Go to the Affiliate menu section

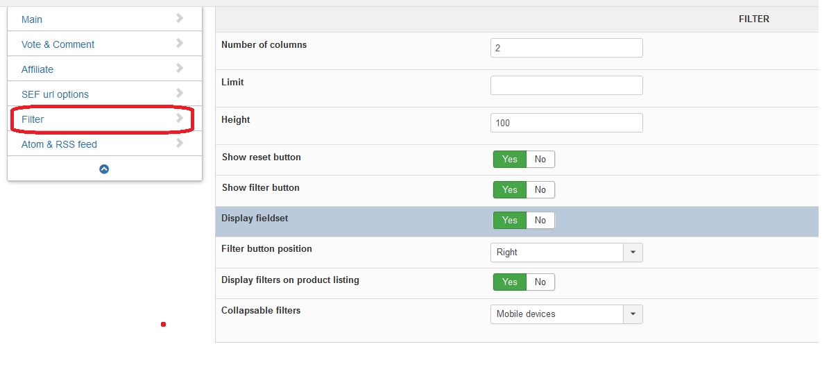(x=37, y=69)
